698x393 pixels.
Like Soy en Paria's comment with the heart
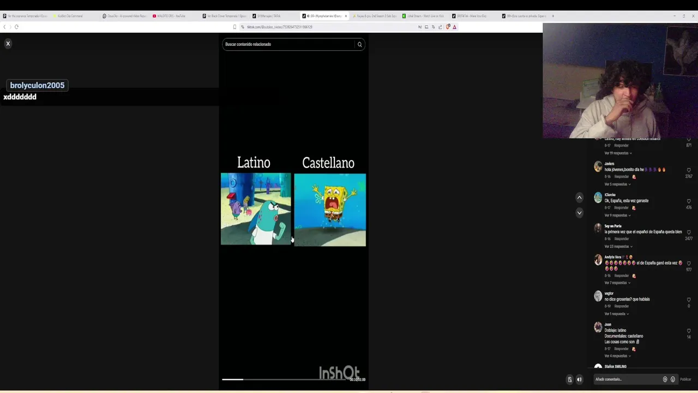click(689, 233)
